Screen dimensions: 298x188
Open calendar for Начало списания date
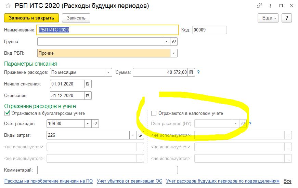88,84
